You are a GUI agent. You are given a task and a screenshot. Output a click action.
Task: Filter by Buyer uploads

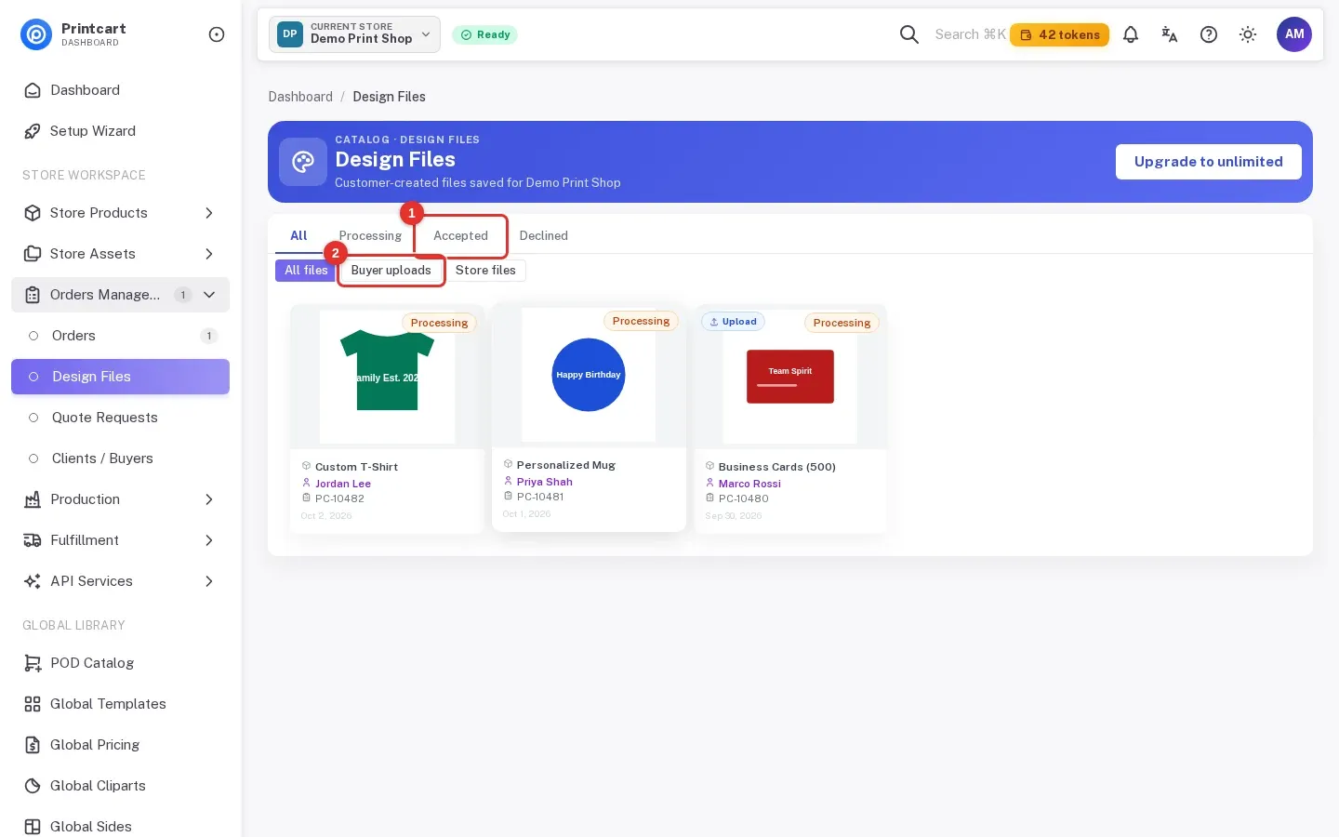[391, 271]
